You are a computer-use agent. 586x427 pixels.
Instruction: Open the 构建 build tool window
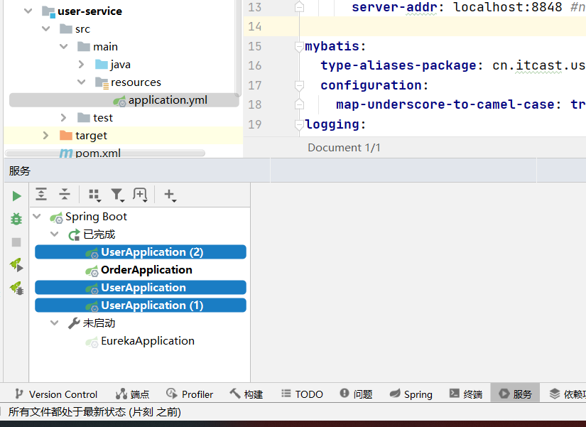coord(246,394)
